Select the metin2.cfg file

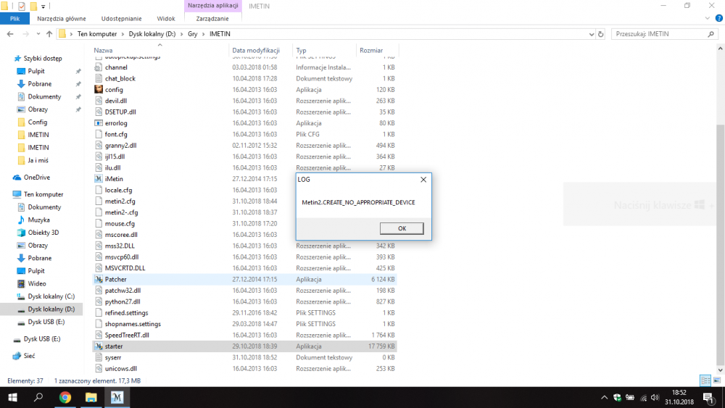pyautogui.click(x=120, y=201)
